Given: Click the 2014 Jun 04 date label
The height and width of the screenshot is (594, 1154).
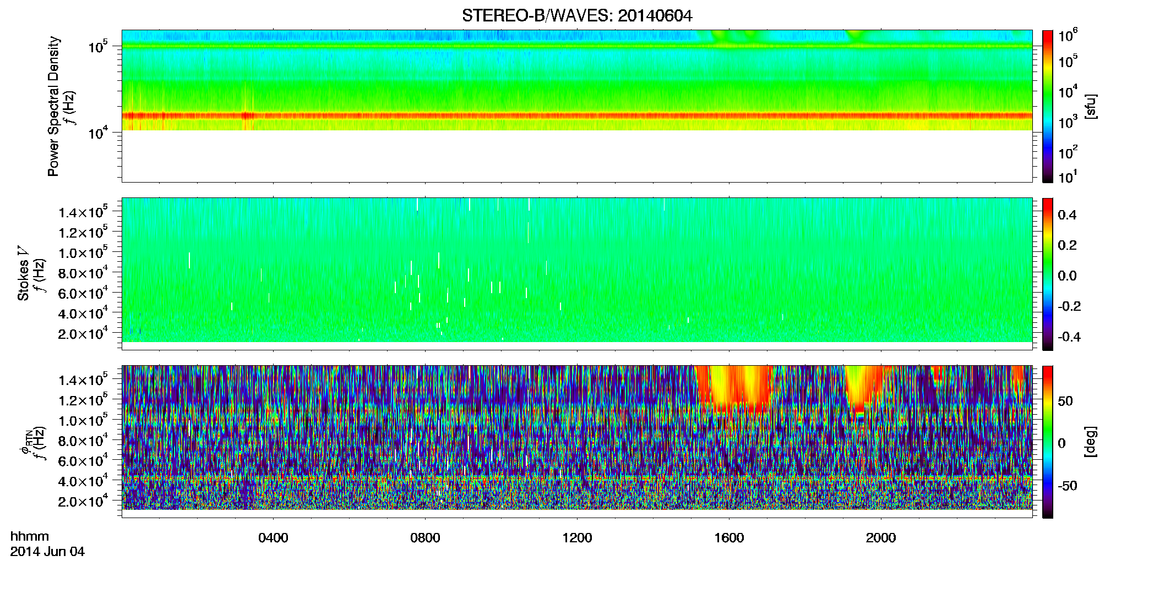Looking at the screenshot, I should 47,552.
